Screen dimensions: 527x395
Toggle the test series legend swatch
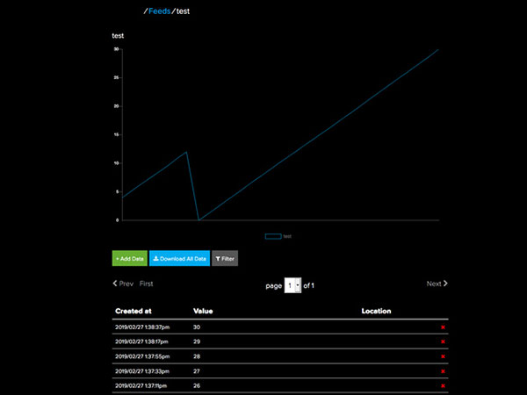coord(273,236)
